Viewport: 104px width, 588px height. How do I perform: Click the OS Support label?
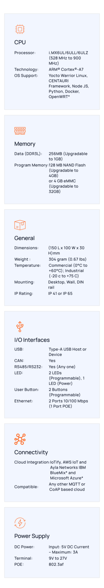[x=26, y=76]
